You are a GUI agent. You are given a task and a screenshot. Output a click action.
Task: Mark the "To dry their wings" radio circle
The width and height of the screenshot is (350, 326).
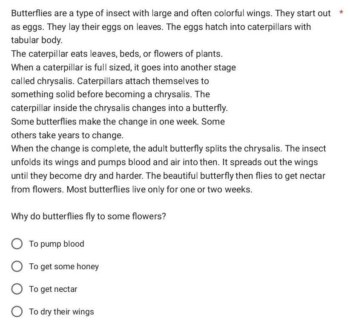pyautogui.click(x=17, y=312)
